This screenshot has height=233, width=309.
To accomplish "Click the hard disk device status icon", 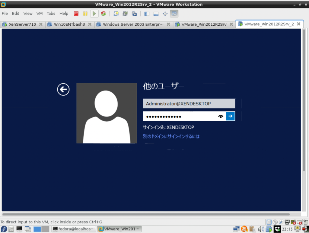I will click(x=269, y=222).
